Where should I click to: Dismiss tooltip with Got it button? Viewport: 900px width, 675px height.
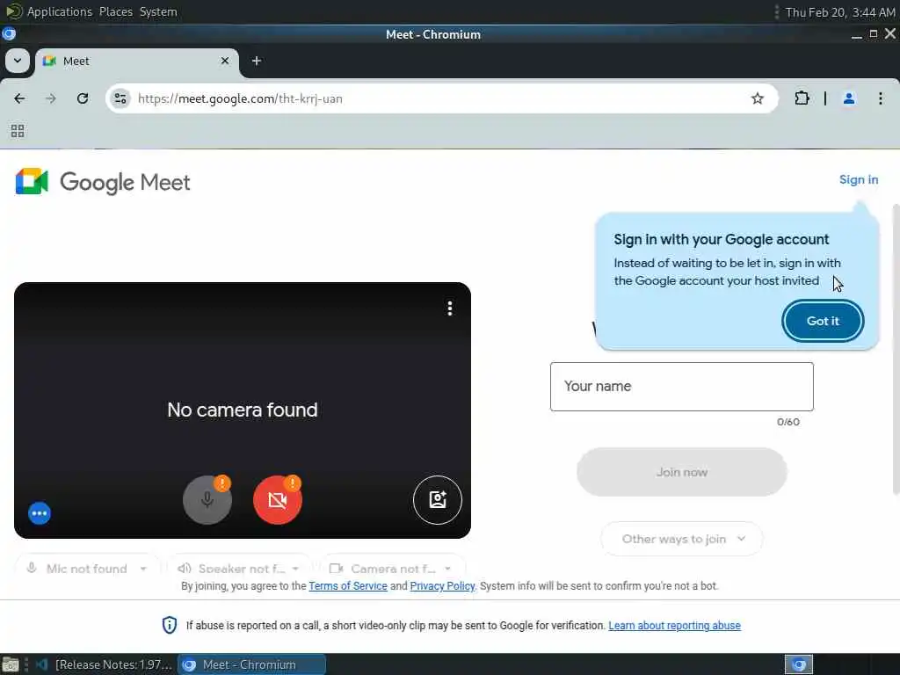[823, 321]
